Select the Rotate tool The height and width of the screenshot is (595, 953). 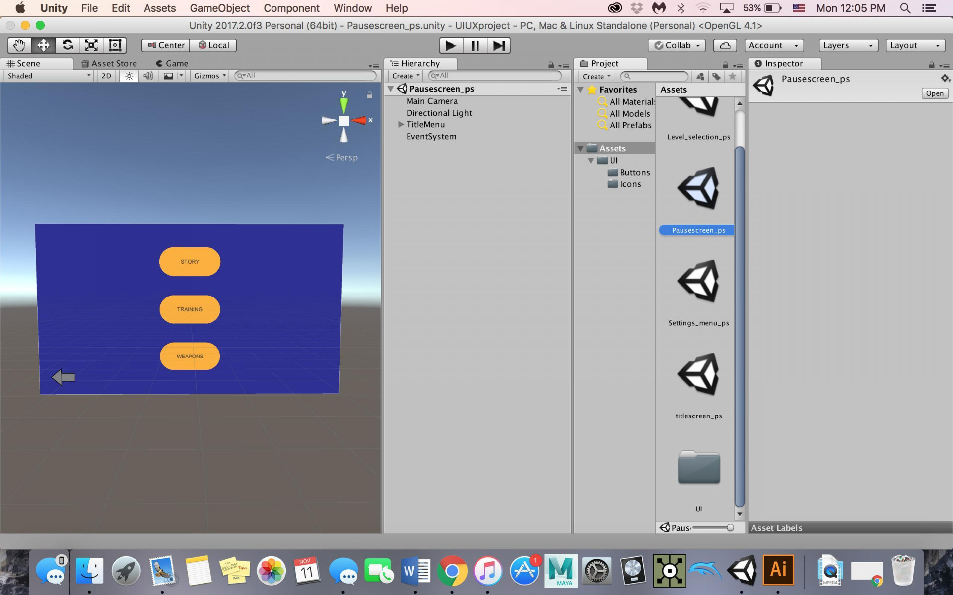pos(68,45)
